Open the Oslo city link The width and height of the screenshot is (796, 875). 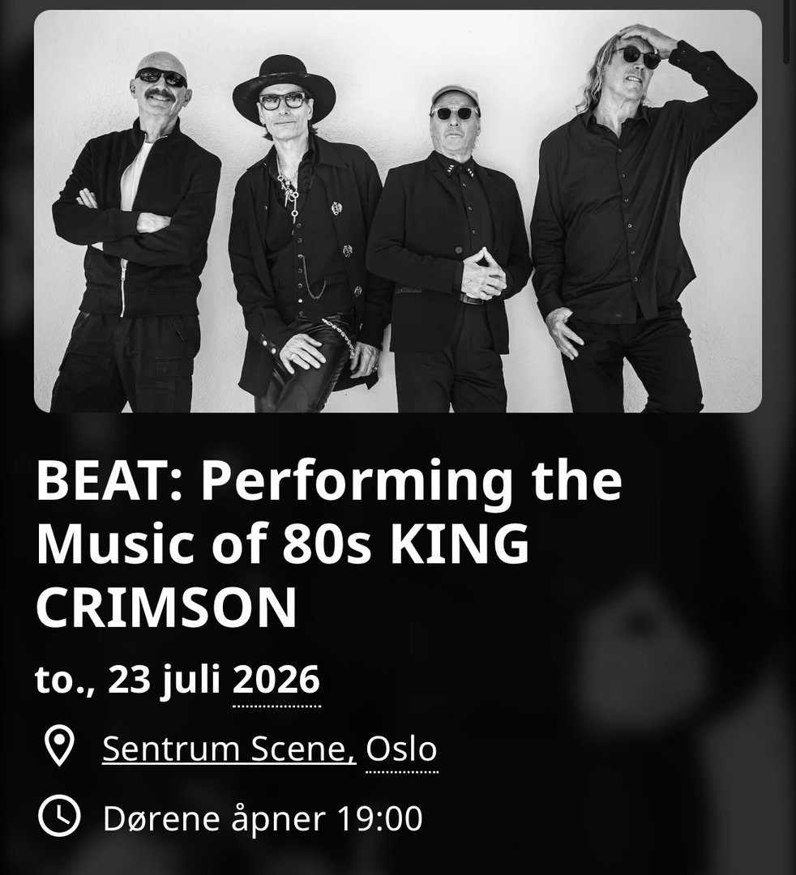pos(401,749)
